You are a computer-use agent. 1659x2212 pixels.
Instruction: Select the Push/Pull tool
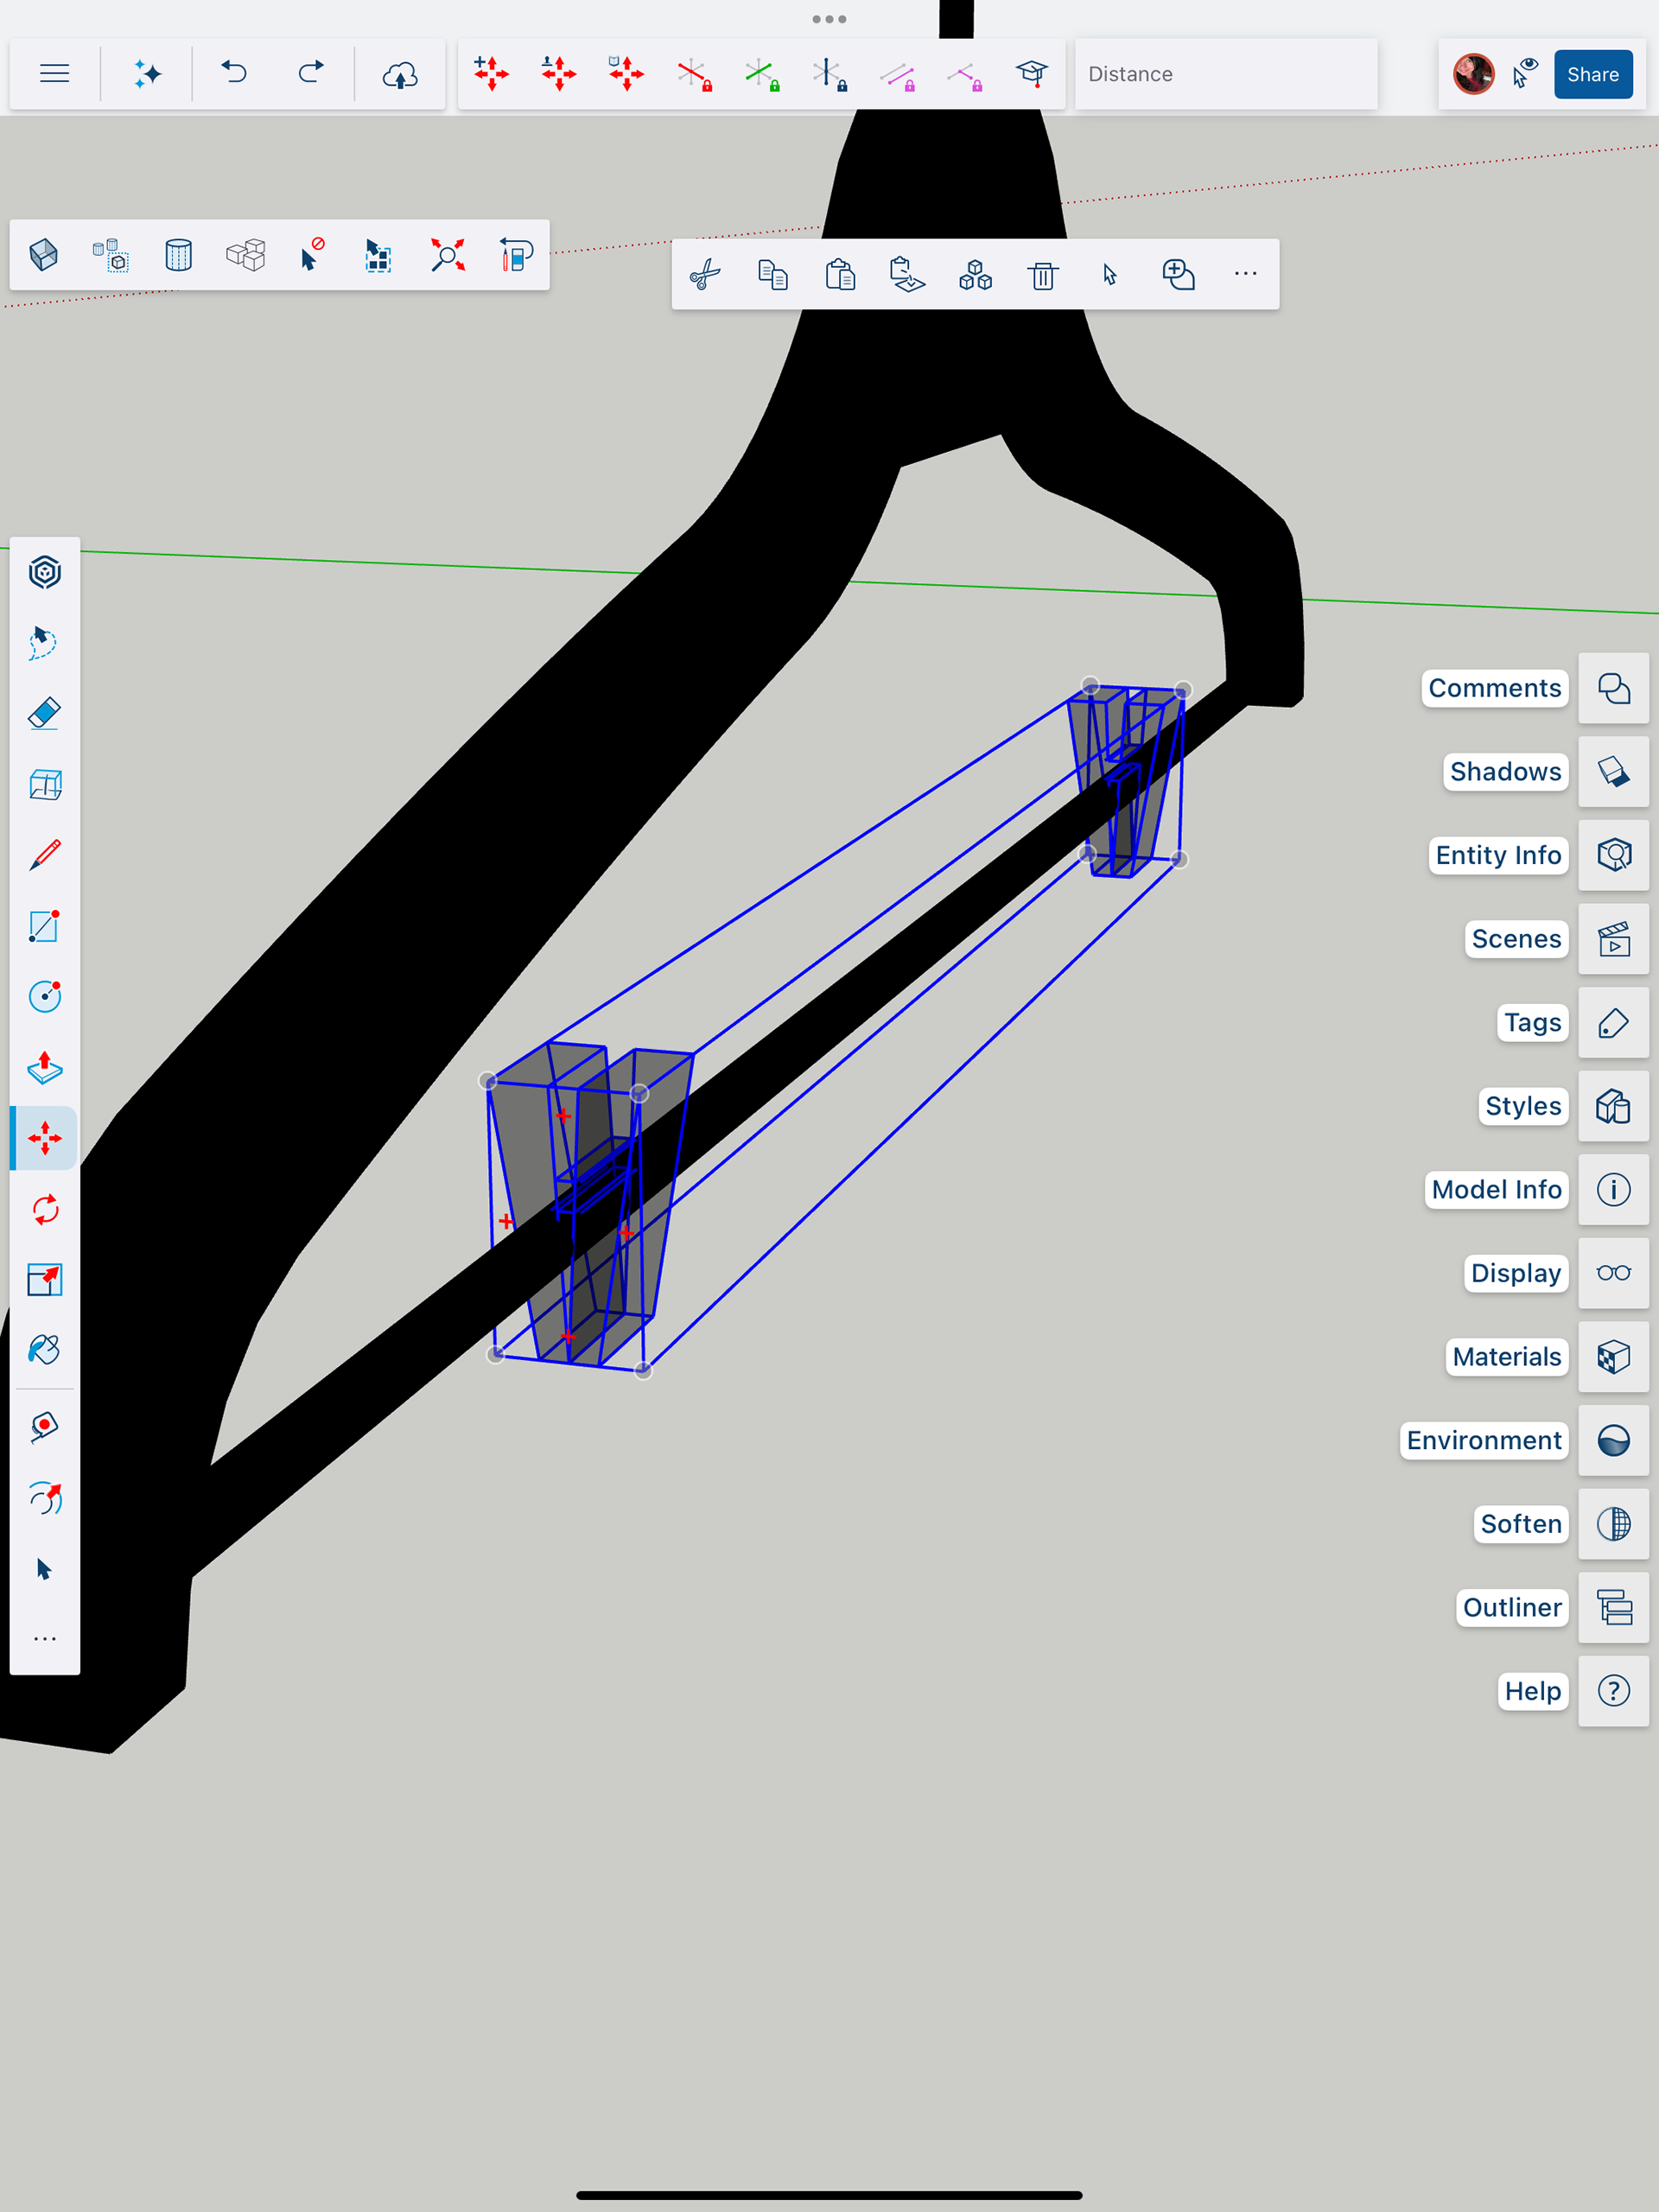45,1068
